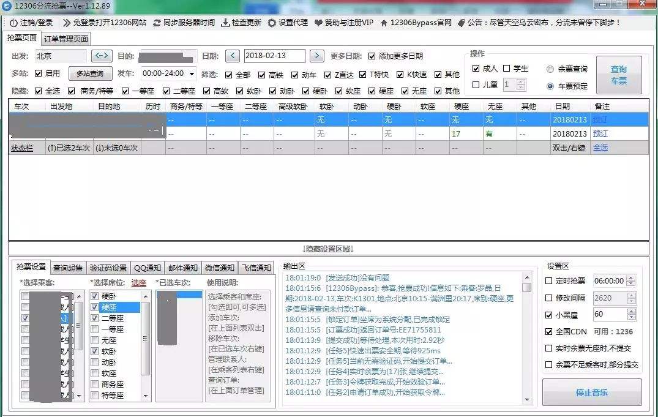Viewport: 658px width, 417px height.
Task: Open 免登录打开12306网站 toolbar item
Action: pos(105,23)
